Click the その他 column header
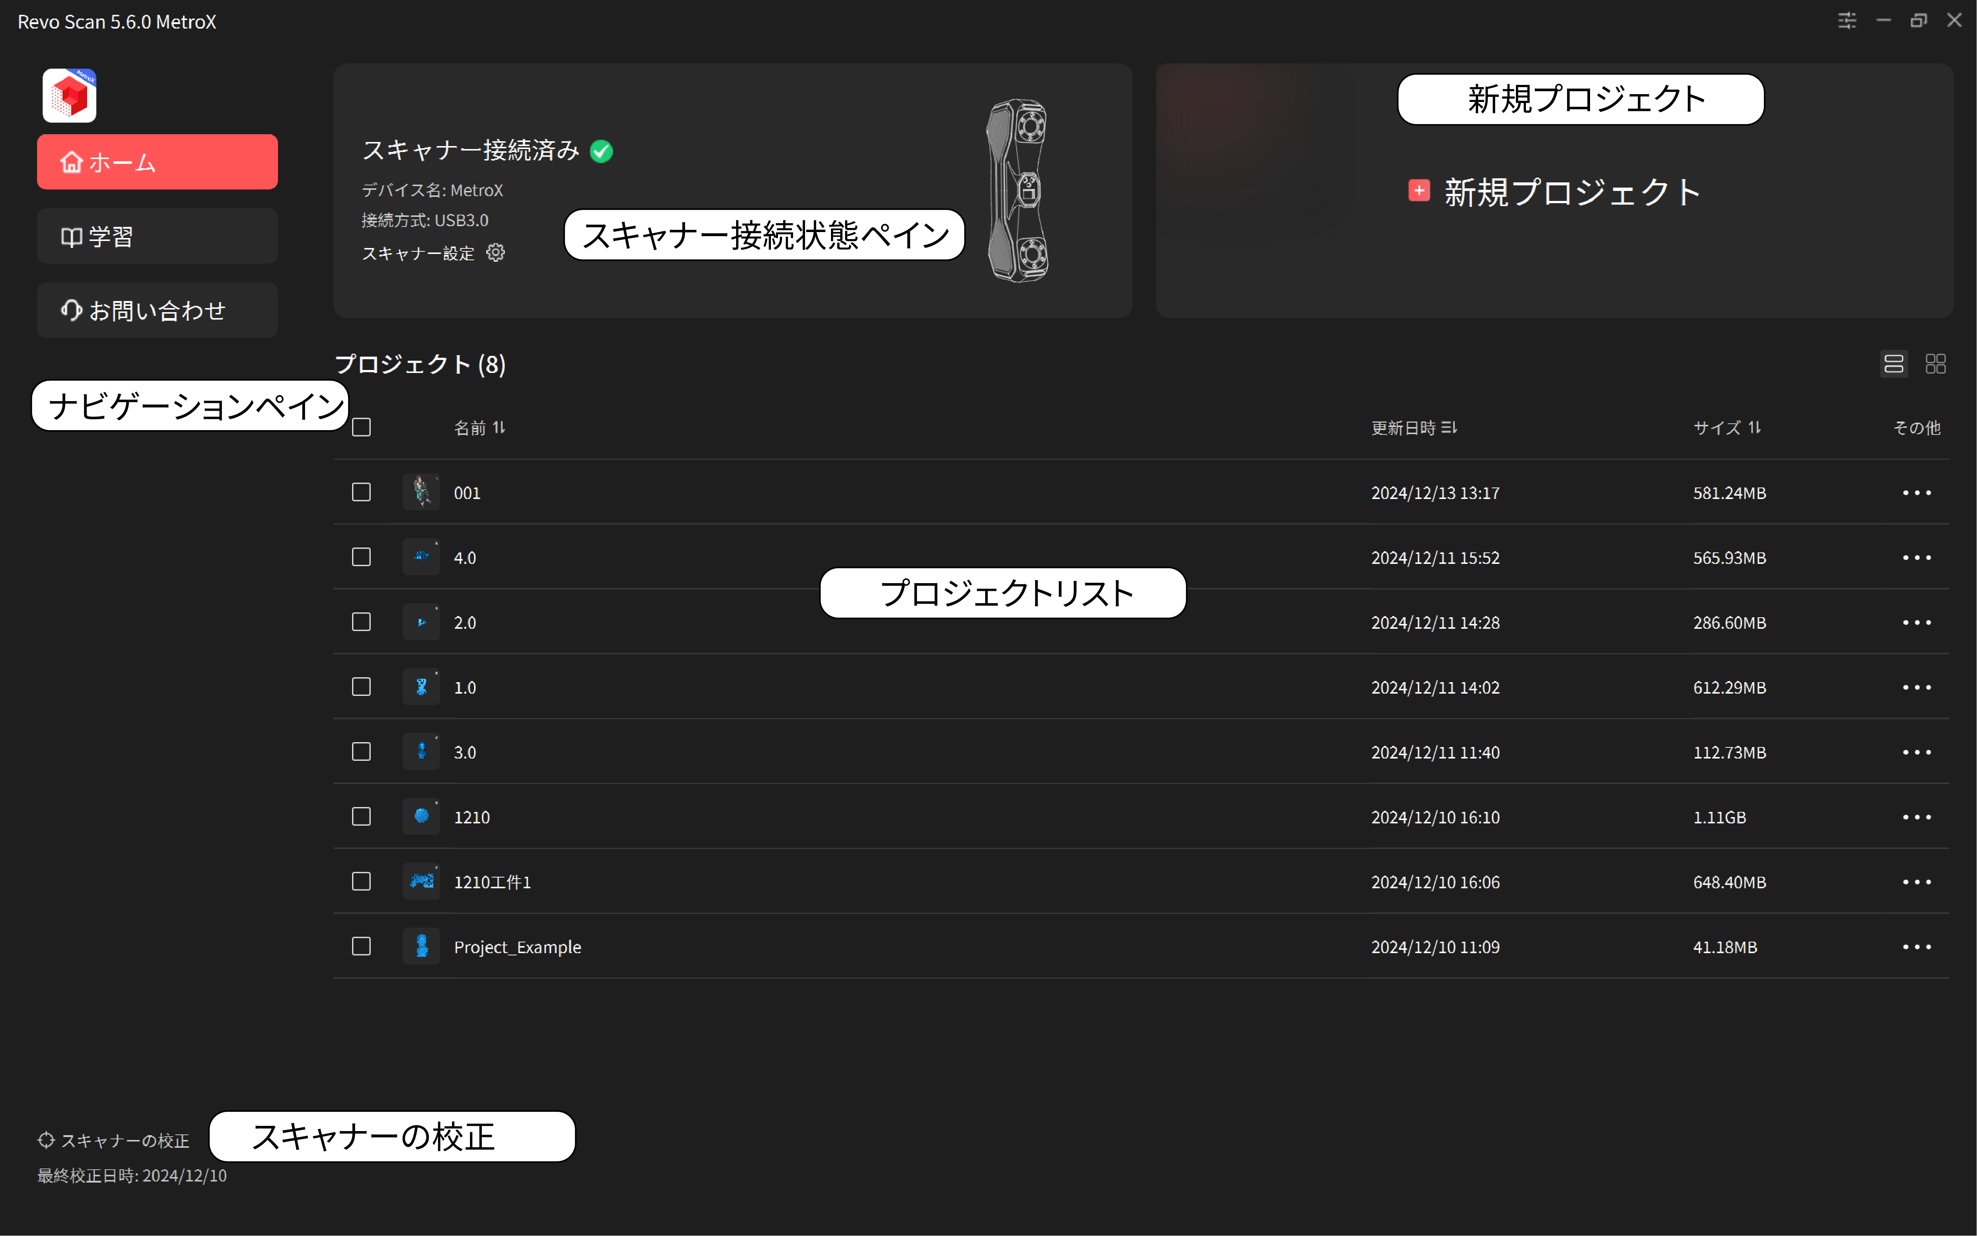This screenshot has height=1236, width=1977. (x=1917, y=427)
